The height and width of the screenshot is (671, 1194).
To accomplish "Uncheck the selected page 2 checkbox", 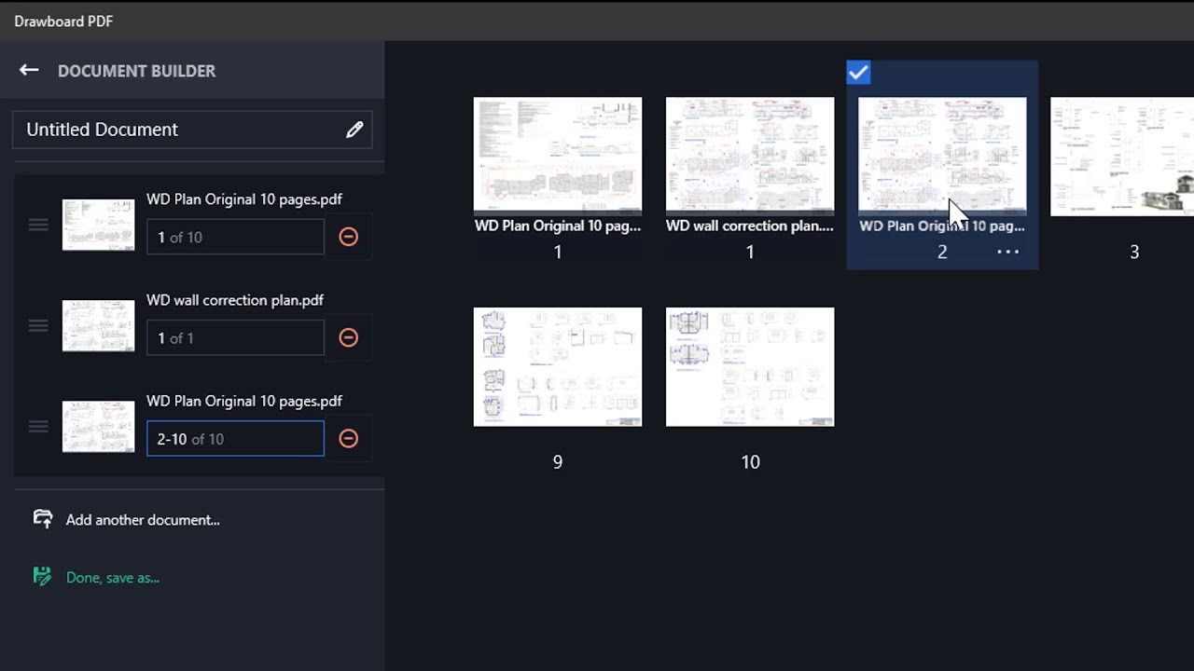I will (x=858, y=73).
